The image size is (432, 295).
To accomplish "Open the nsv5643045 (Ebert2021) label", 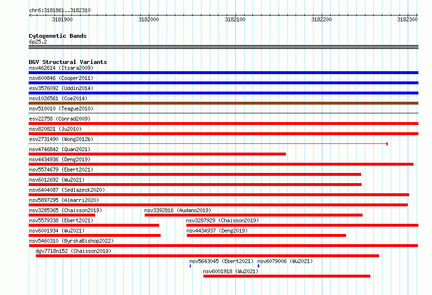I will point(221,261).
